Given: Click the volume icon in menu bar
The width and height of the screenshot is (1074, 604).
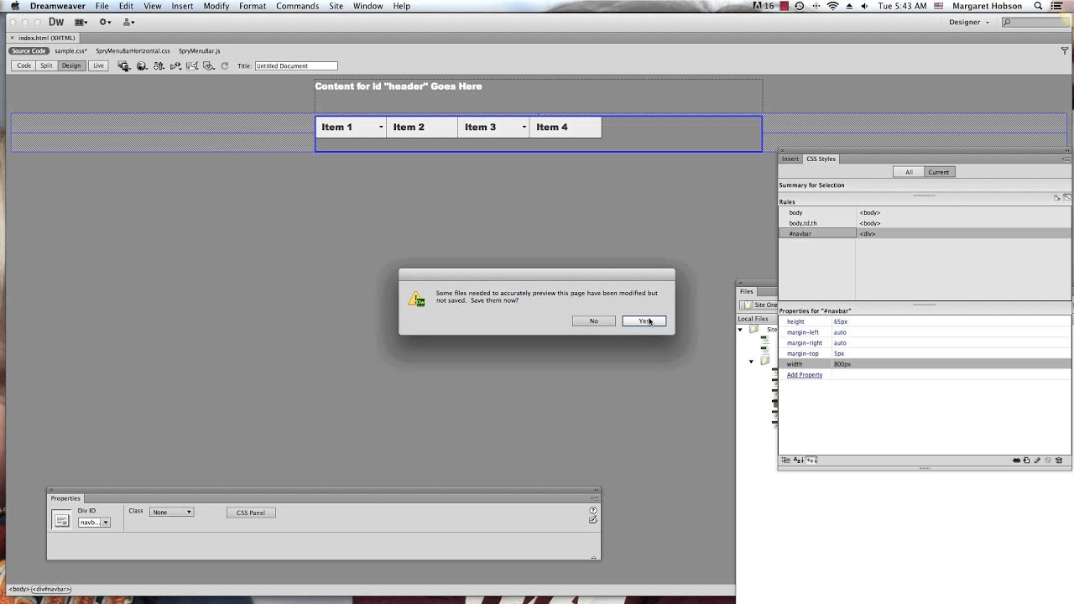Looking at the screenshot, I should [865, 6].
